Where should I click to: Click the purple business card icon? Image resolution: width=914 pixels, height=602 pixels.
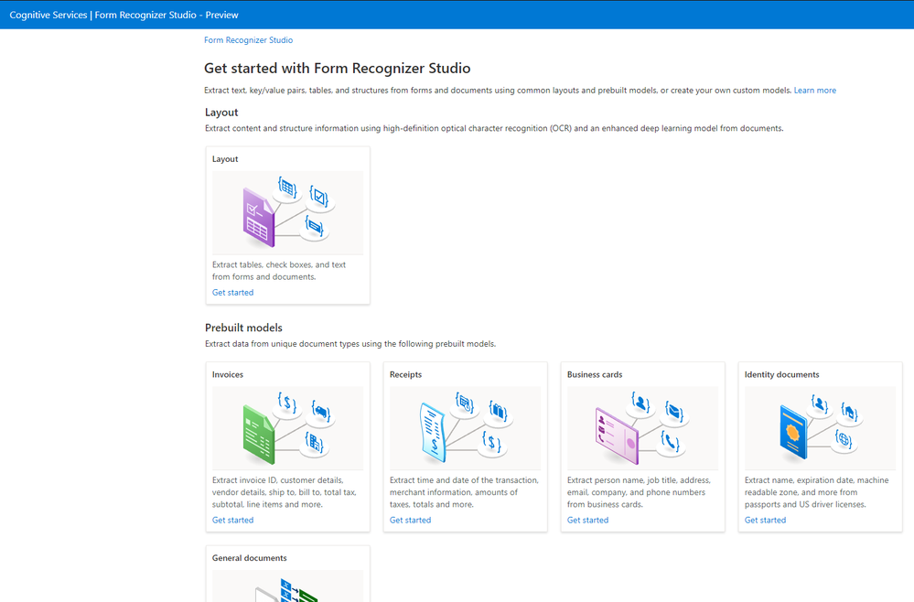point(617,435)
